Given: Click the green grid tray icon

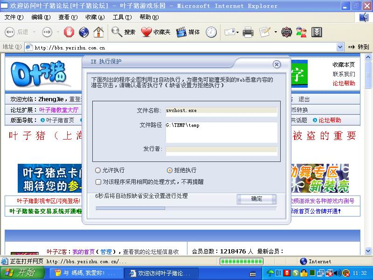Looking at the screenshot, I should (x=312, y=273).
